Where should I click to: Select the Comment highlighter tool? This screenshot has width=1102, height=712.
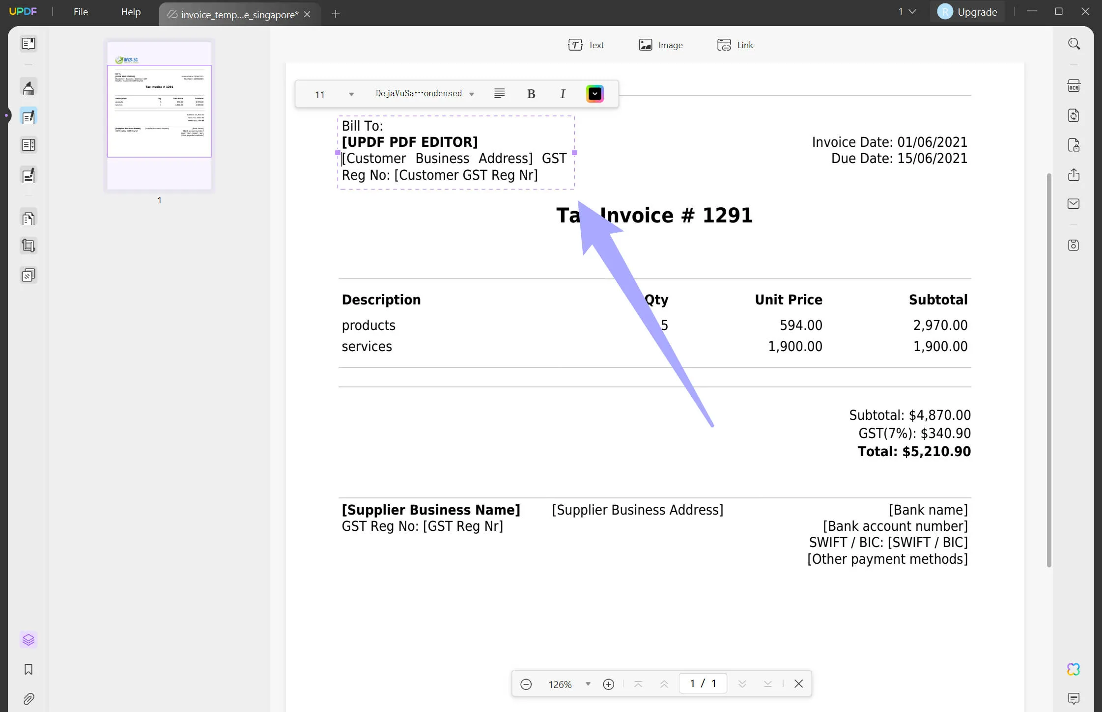pyautogui.click(x=28, y=87)
